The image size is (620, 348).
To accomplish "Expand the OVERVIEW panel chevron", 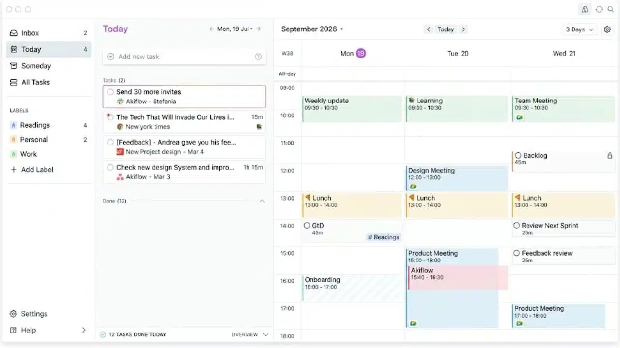I will (x=265, y=334).
